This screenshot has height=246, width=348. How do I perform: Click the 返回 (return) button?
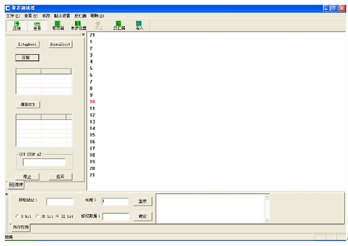point(61,177)
